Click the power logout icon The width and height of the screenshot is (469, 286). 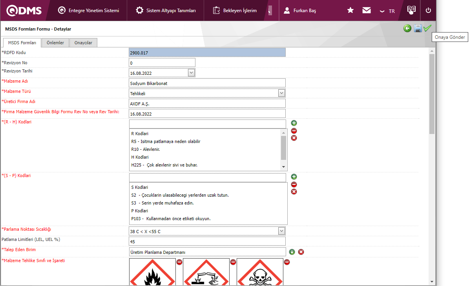pos(428,11)
